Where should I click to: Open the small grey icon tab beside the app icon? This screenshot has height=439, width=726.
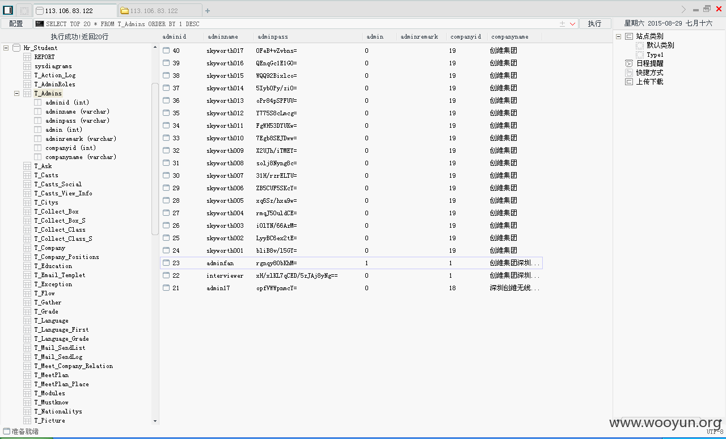coord(24,10)
